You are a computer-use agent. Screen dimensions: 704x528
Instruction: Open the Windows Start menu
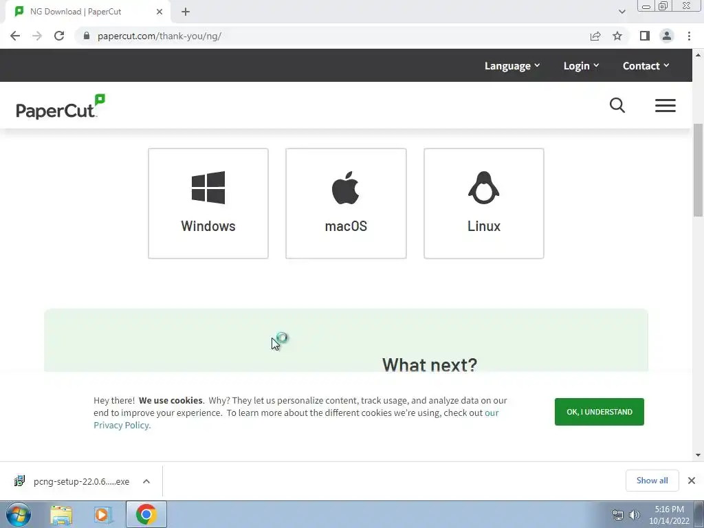pyautogui.click(x=19, y=514)
